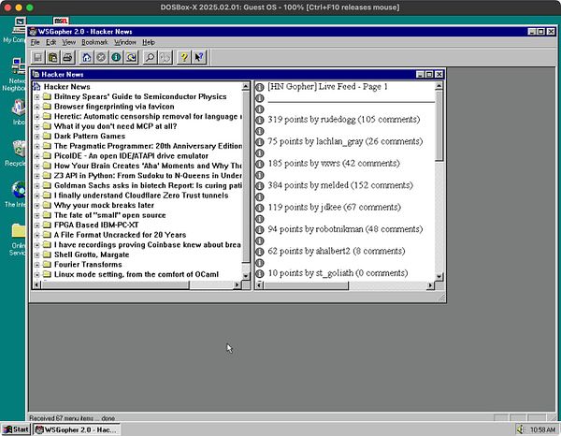Screen dimensions: 561x436
Task: Click "10 points by st_goliath (0 comments)"
Action: 338,273
